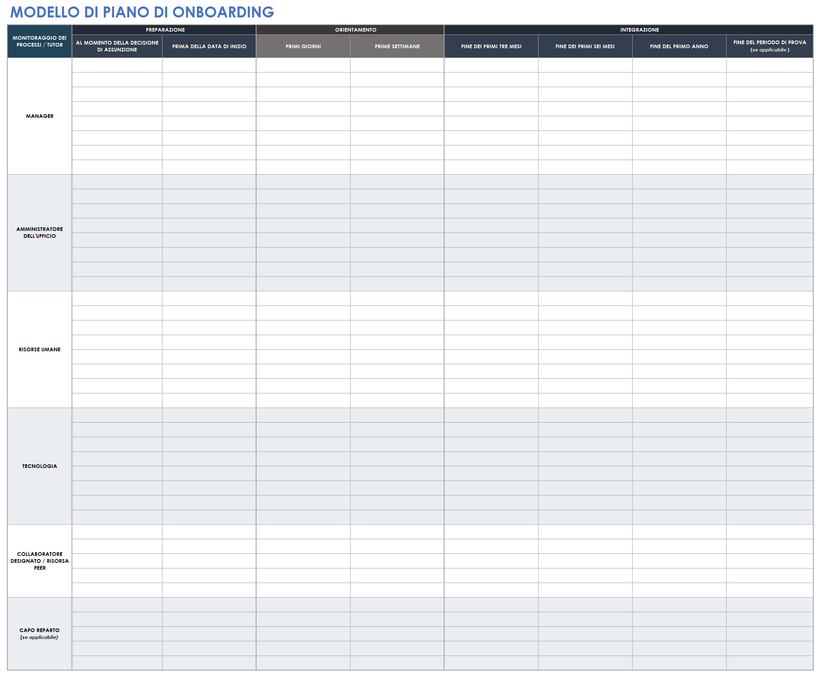The width and height of the screenshot is (821, 675).
Task: Select the 'CAPO REPARTO (se applicabile)' row label
Action: tap(40, 634)
